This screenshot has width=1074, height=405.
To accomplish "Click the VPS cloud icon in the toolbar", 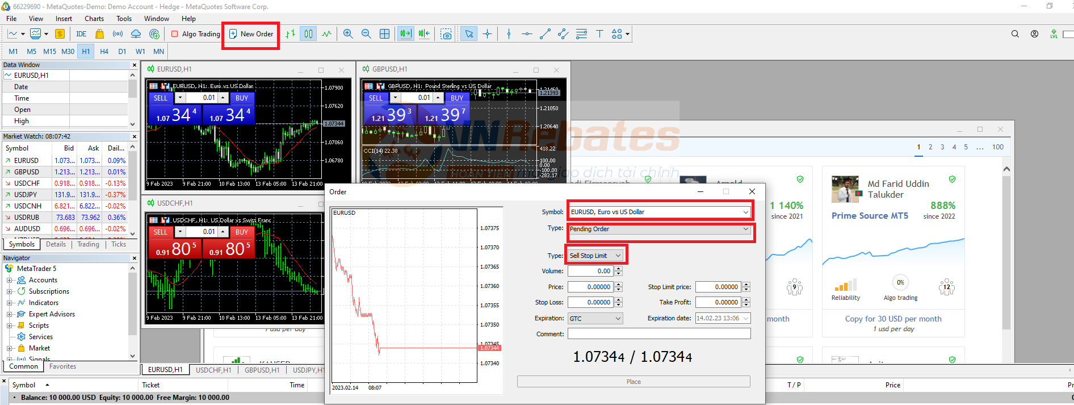I will point(136,34).
